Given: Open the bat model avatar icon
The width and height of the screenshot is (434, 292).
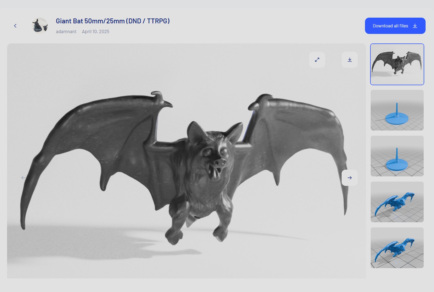Looking at the screenshot, I should coord(40,26).
